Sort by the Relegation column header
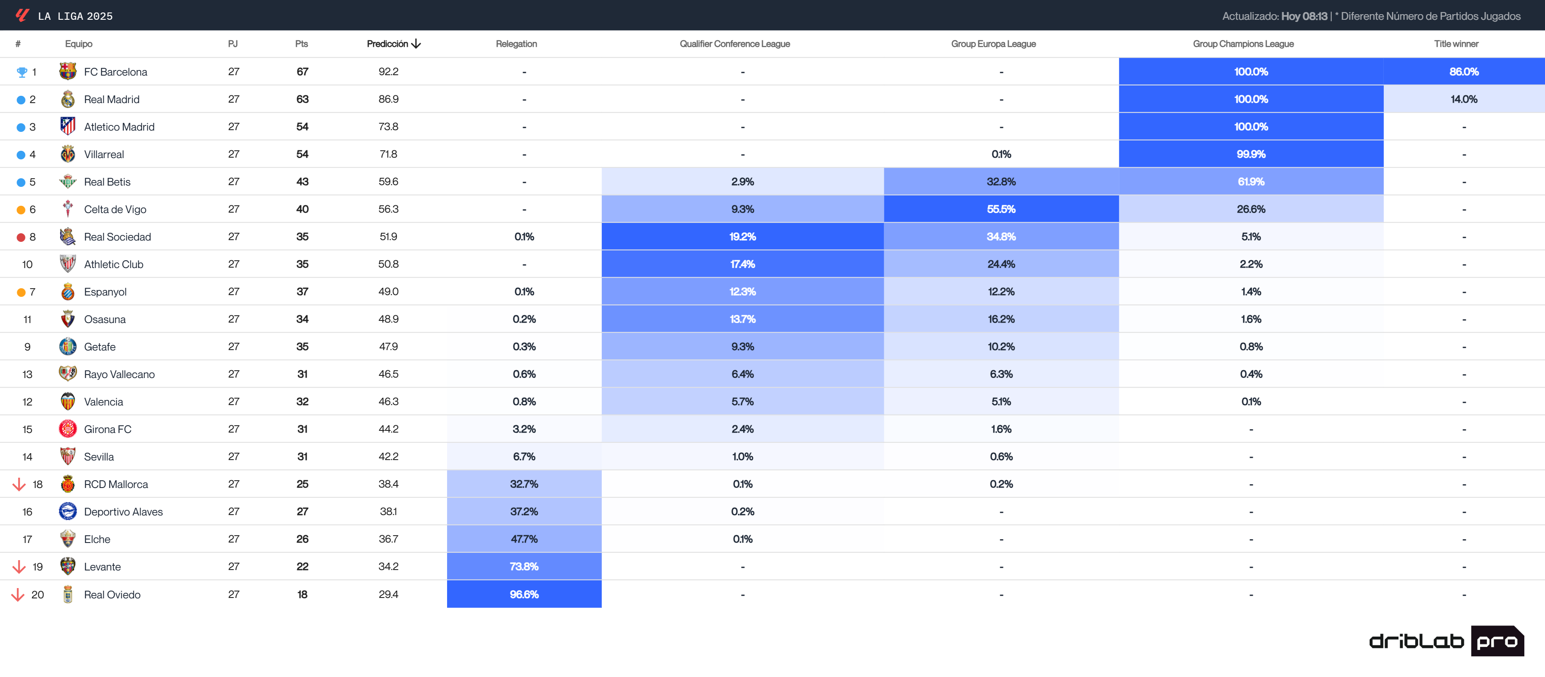The image size is (1545, 677). coord(516,44)
